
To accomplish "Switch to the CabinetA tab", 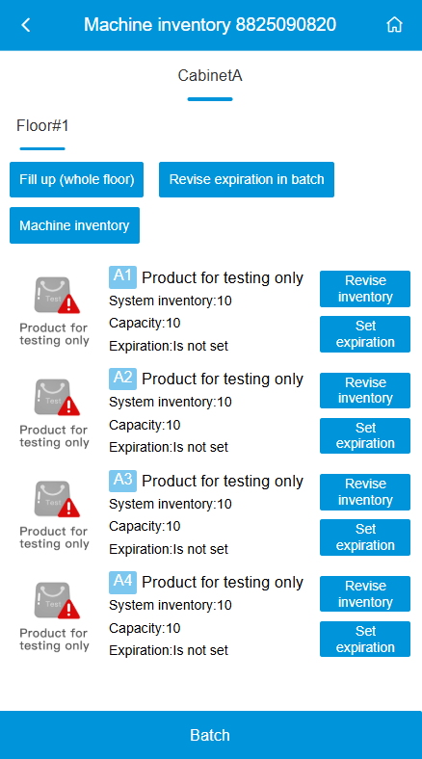I will click(210, 76).
